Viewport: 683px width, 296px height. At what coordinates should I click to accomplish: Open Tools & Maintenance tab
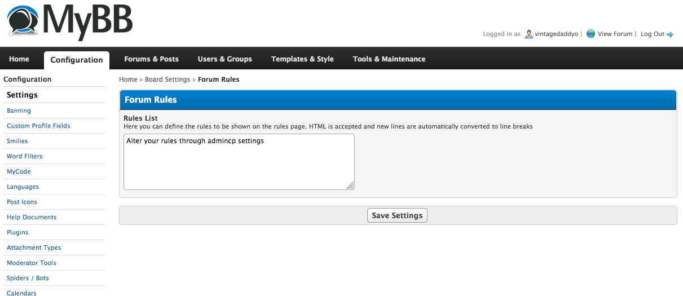coord(389,59)
